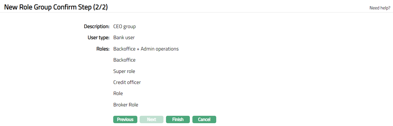This screenshot has height=126, width=393.
Task: Click the Description label
Action: click(96, 26)
